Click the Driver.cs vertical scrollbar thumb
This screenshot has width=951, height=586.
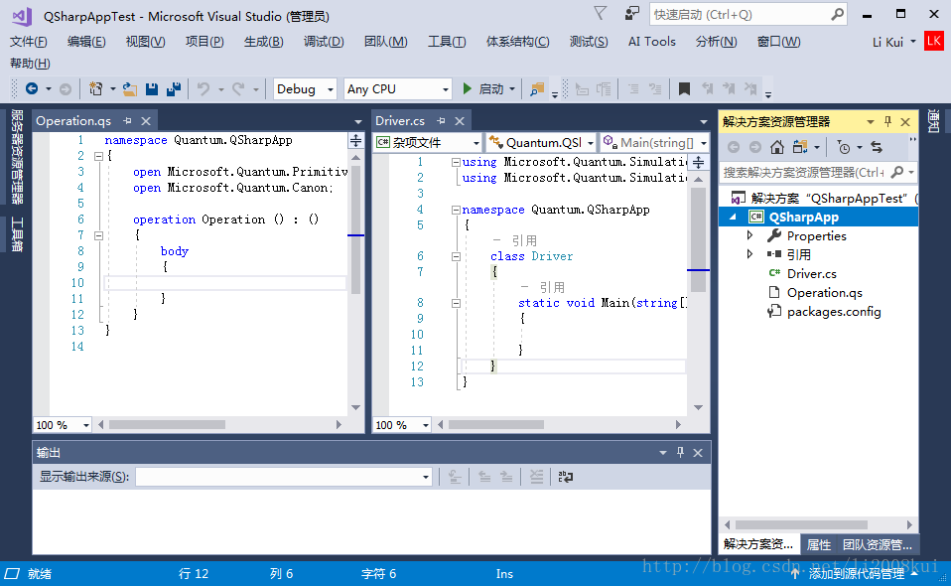click(x=698, y=239)
